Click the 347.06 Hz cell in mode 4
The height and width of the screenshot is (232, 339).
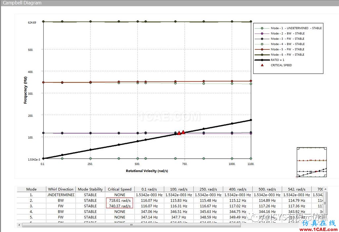pos(149,212)
